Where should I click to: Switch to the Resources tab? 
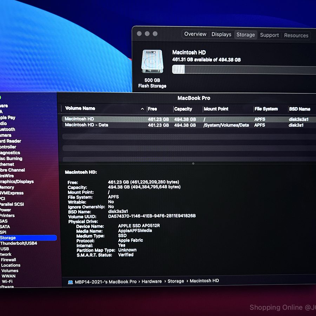click(296, 35)
